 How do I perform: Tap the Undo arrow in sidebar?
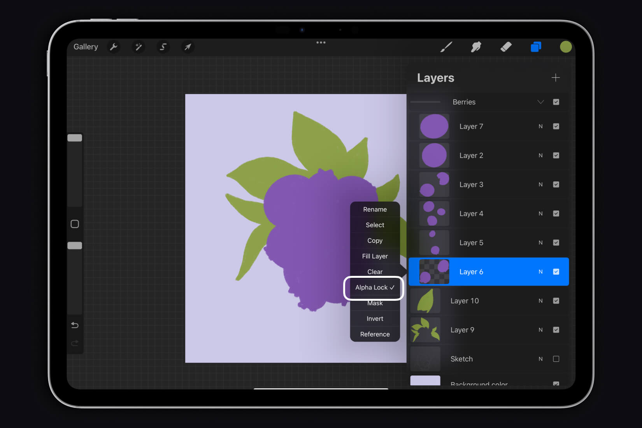tap(75, 325)
